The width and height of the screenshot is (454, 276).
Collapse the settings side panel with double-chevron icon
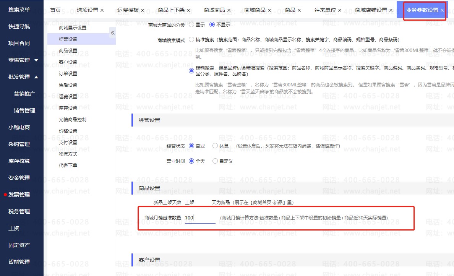point(113,33)
